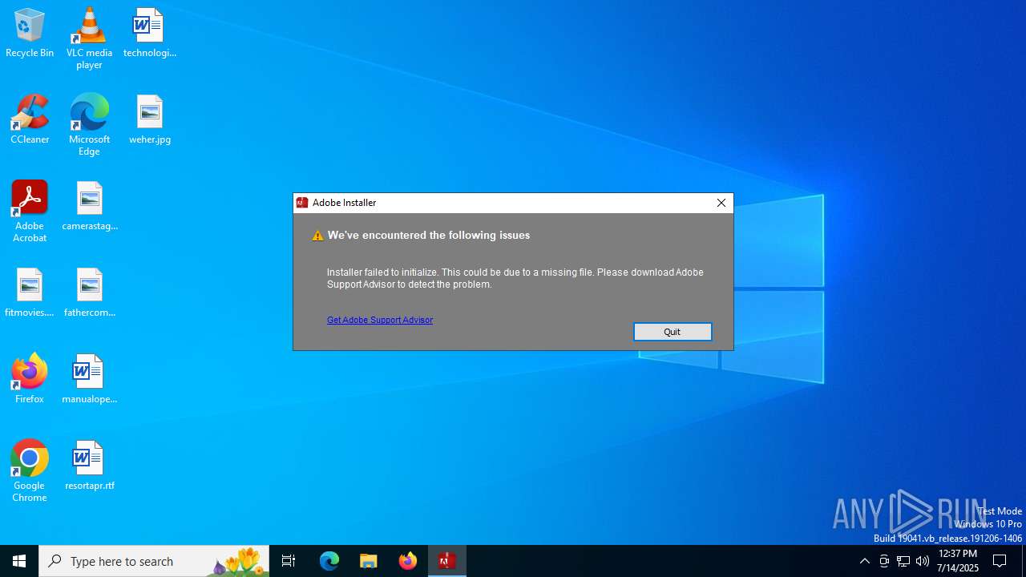1026x577 pixels.
Task: Select the Microsoft Edge desktop shortcut
Action: 89,124
